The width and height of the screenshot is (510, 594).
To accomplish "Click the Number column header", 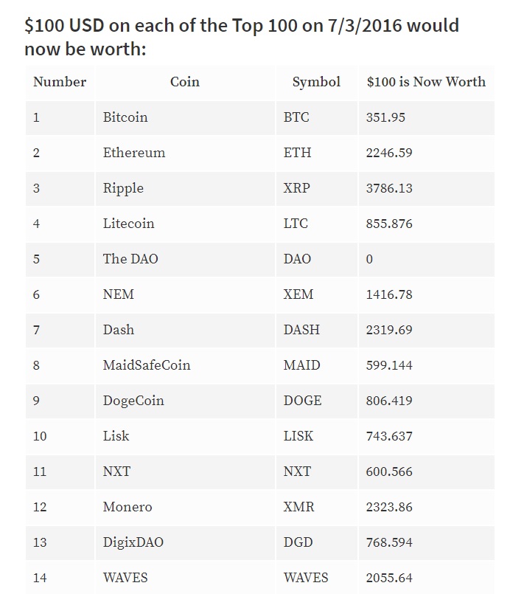I will (x=60, y=82).
